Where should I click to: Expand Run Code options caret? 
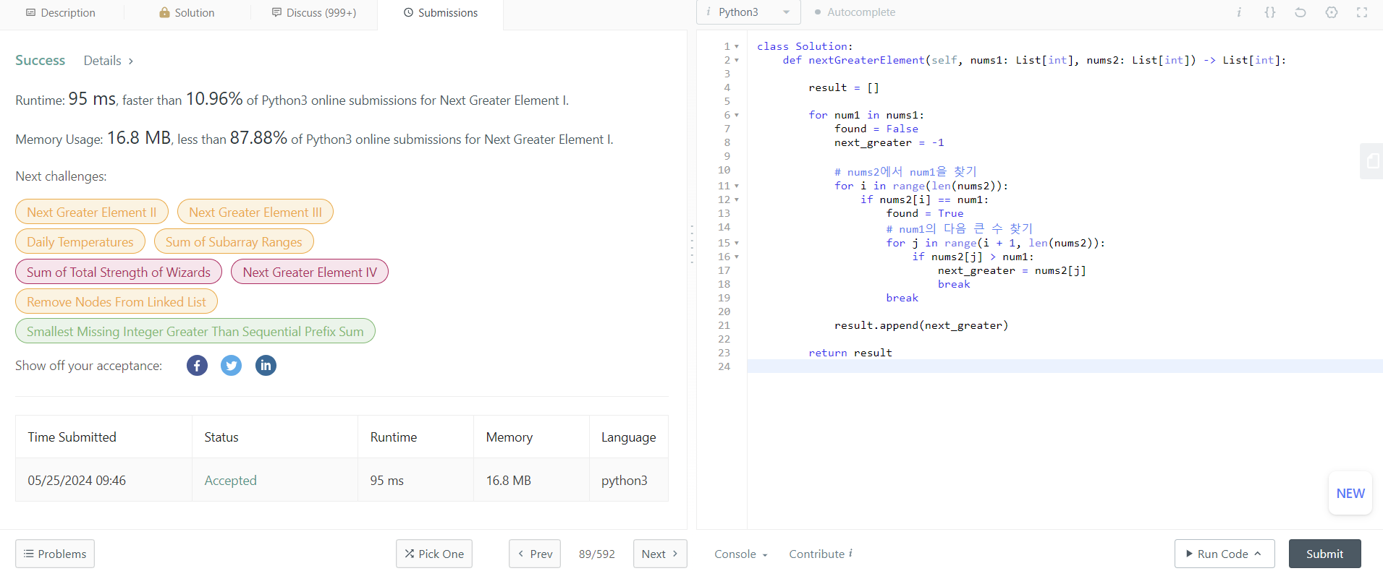pyautogui.click(x=1258, y=554)
